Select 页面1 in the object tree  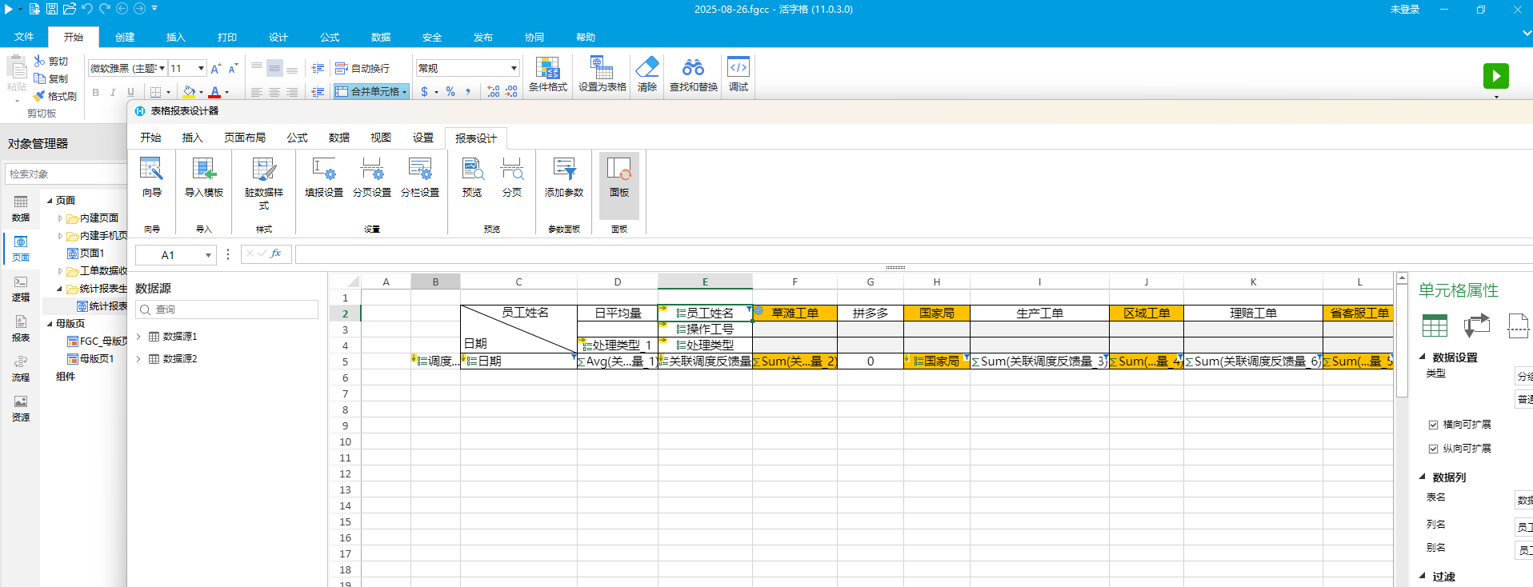[86, 254]
